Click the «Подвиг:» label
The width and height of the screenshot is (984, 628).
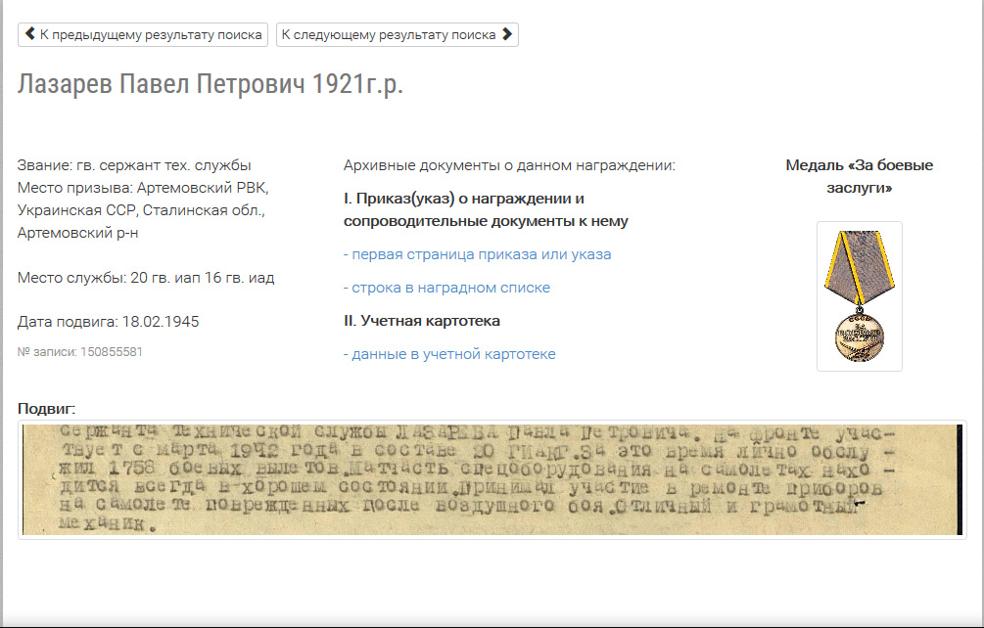[x=47, y=408]
